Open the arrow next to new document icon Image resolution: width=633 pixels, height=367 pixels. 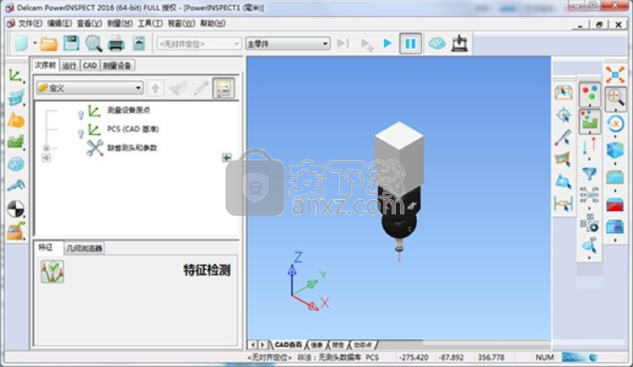[x=35, y=43]
